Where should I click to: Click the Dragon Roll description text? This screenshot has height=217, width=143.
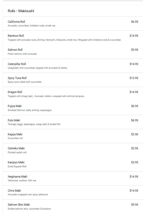pos(46,96)
